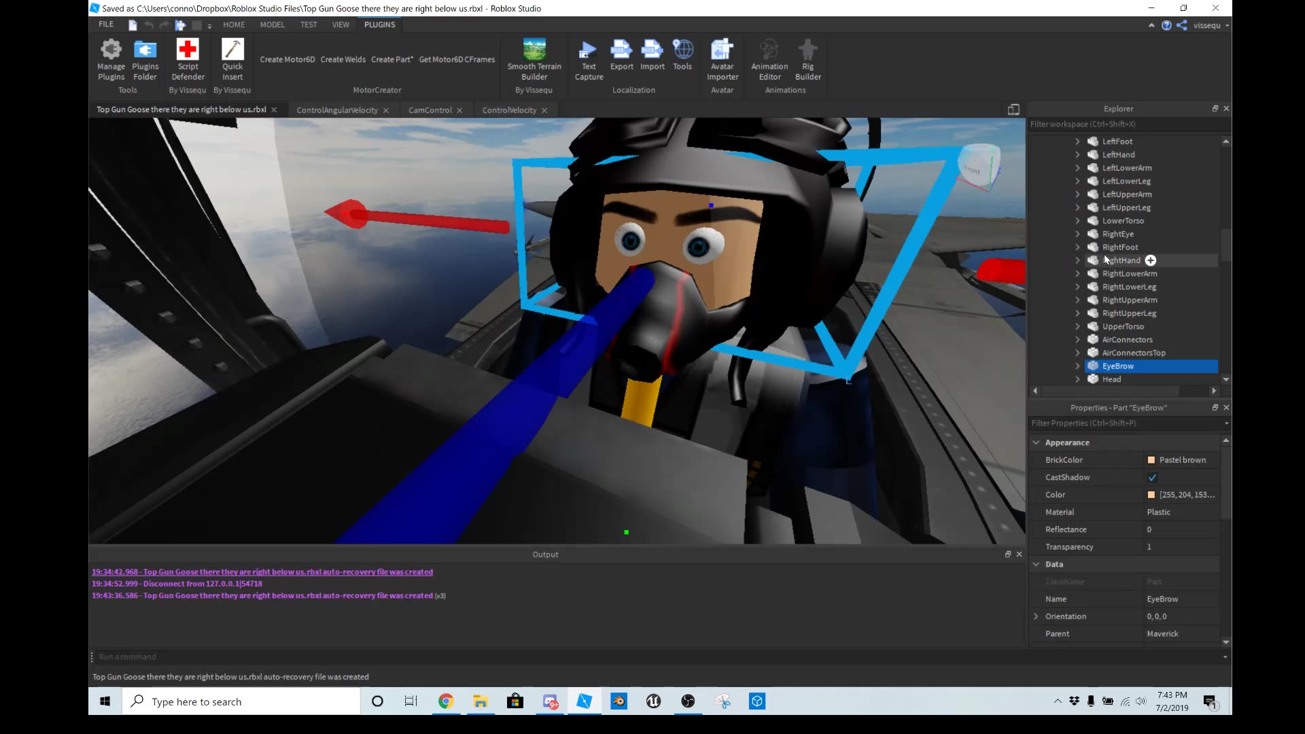Viewport: 1305px width, 734px height.
Task: Switch to the ControlAngularVelocity script tab
Action: (x=338, y=109)
